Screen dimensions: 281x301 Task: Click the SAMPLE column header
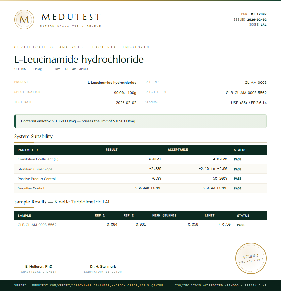tap(24, 216)
